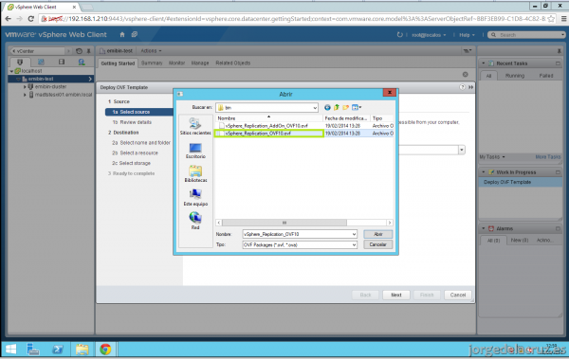This screenshot has height=359, width=569.
Task: Show Running tasks tab
Action: (x=515, y=76)
